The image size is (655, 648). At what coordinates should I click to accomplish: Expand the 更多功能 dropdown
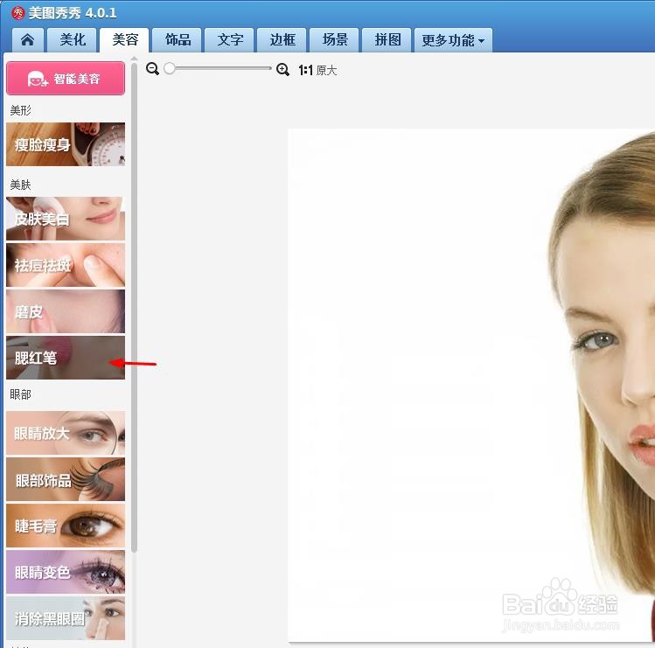coord(453,40)
